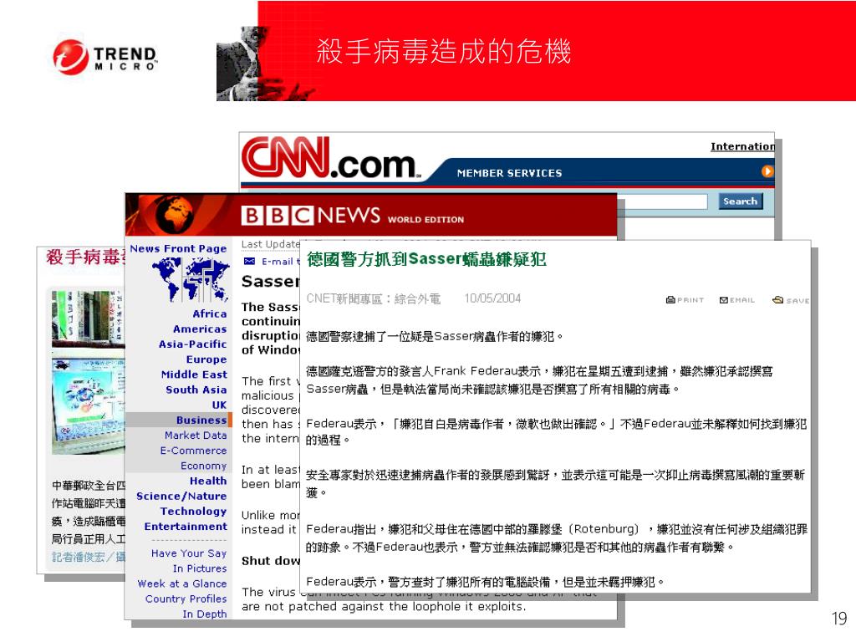Open the Health section on BBC
This screenshot has width=856, height=642.
pos(208,481)
